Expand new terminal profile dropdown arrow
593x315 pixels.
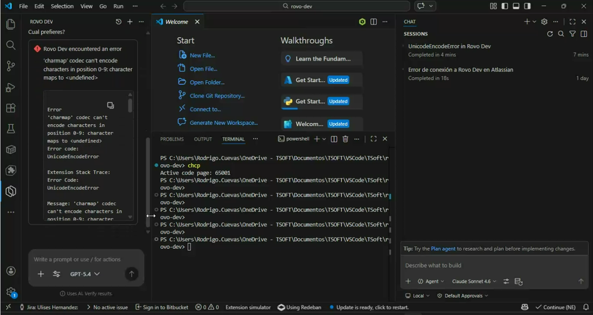(324, 139)
